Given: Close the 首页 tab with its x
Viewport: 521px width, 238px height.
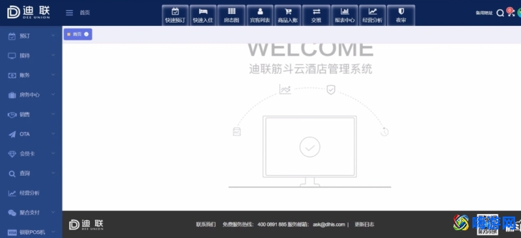Looking at the screenshot, I should pos(87,34).
